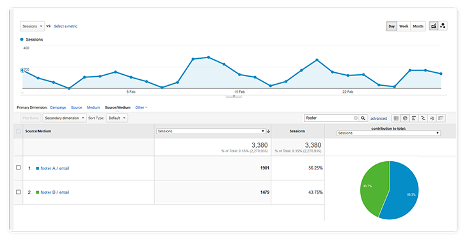This screenshot has height=243, width=467.
Task: Open the Secondary dimension dropdown
Action: pos(65,118)
